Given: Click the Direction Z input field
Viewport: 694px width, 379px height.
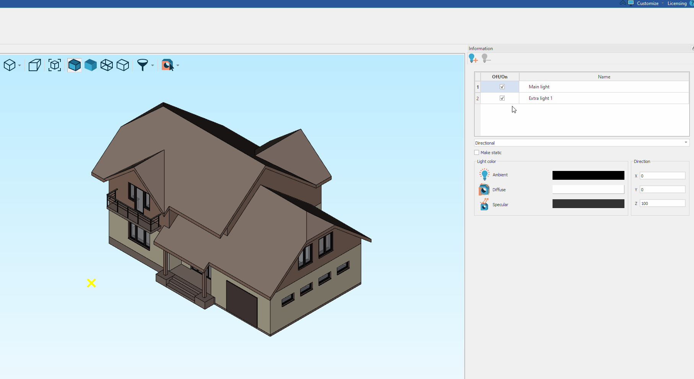Looking at the screenshot, I should point(662,203).
